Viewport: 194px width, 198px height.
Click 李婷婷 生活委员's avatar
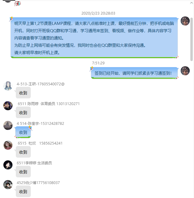[x=8, y=165]
